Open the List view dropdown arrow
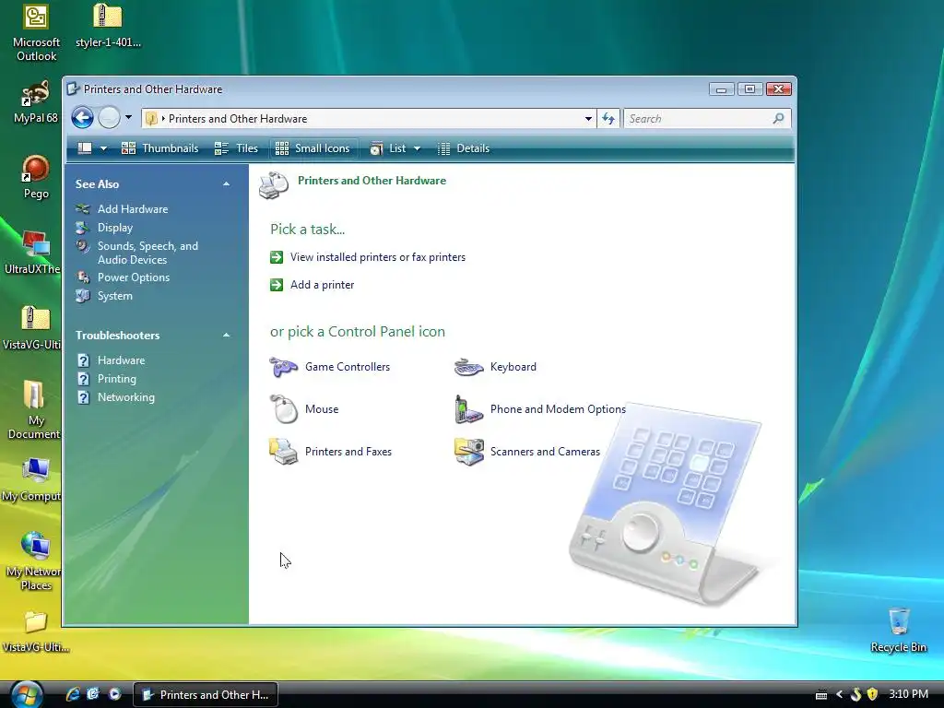Image resolution: width=944 pixels, height=708 pixels. 417,148
